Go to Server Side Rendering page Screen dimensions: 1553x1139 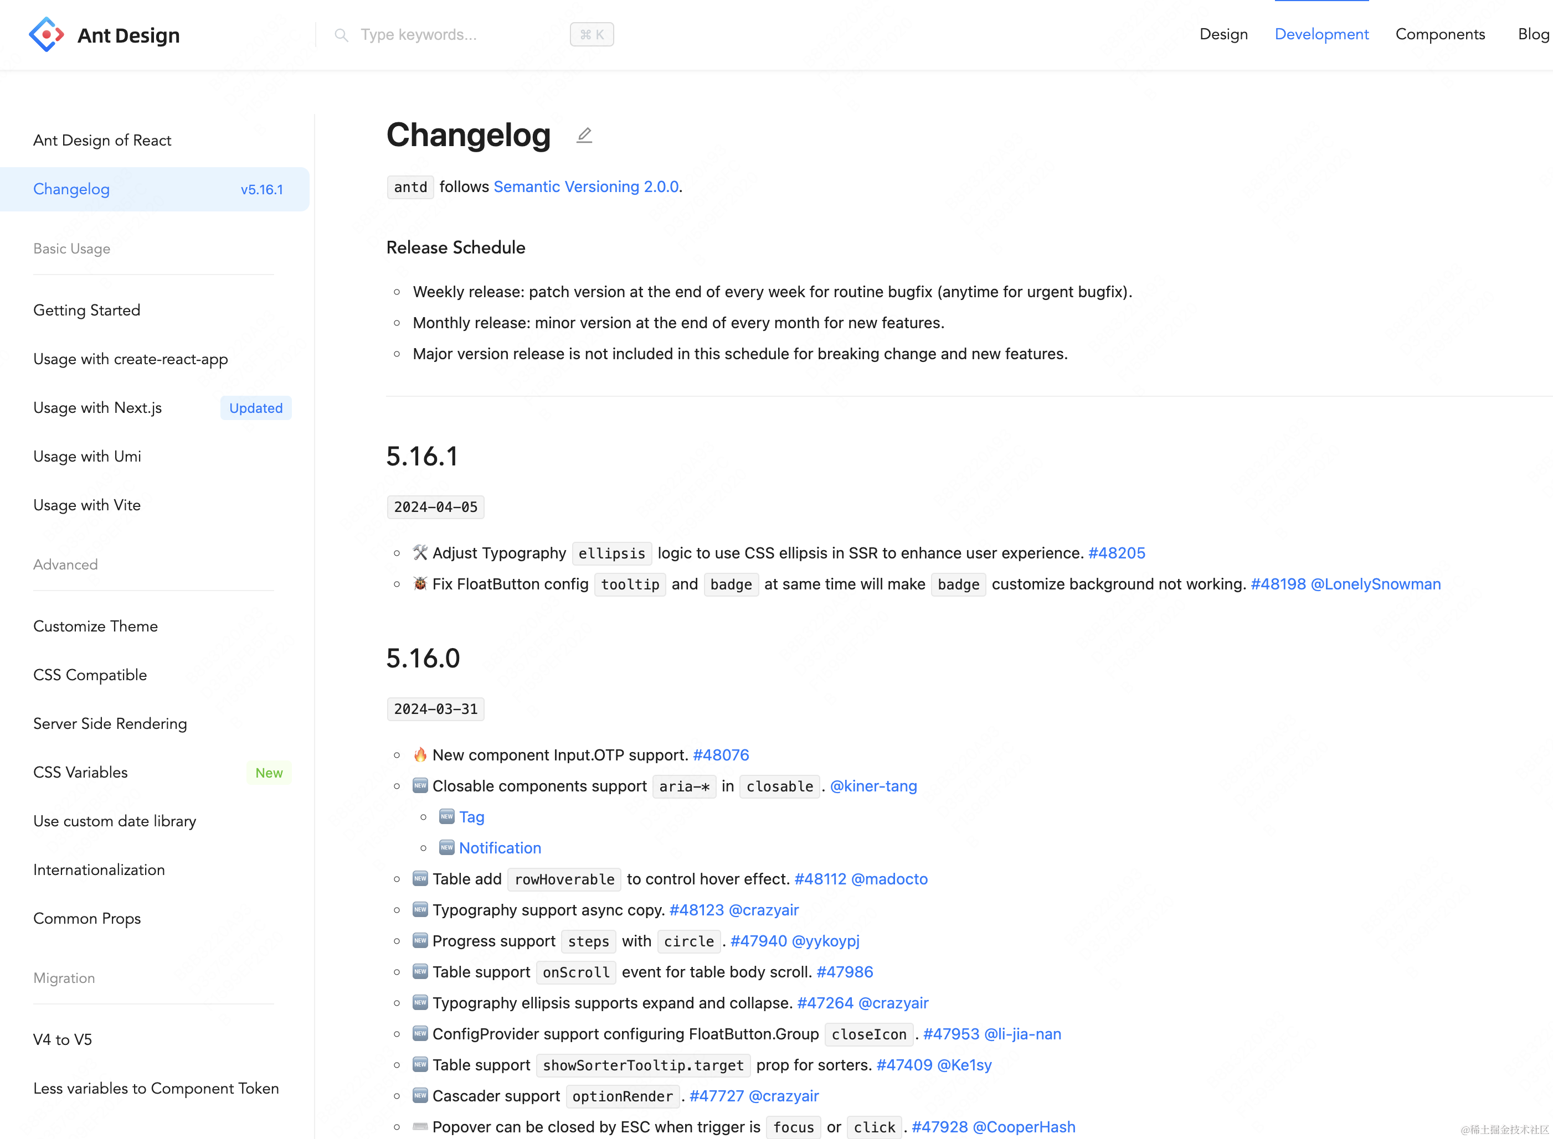pyautogui.click(x=110, y=723)
